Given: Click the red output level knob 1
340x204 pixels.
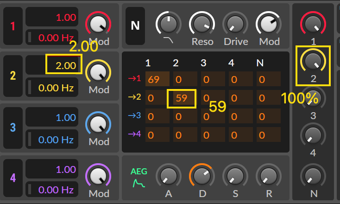Looking at the screenshot, I should 313,24.
